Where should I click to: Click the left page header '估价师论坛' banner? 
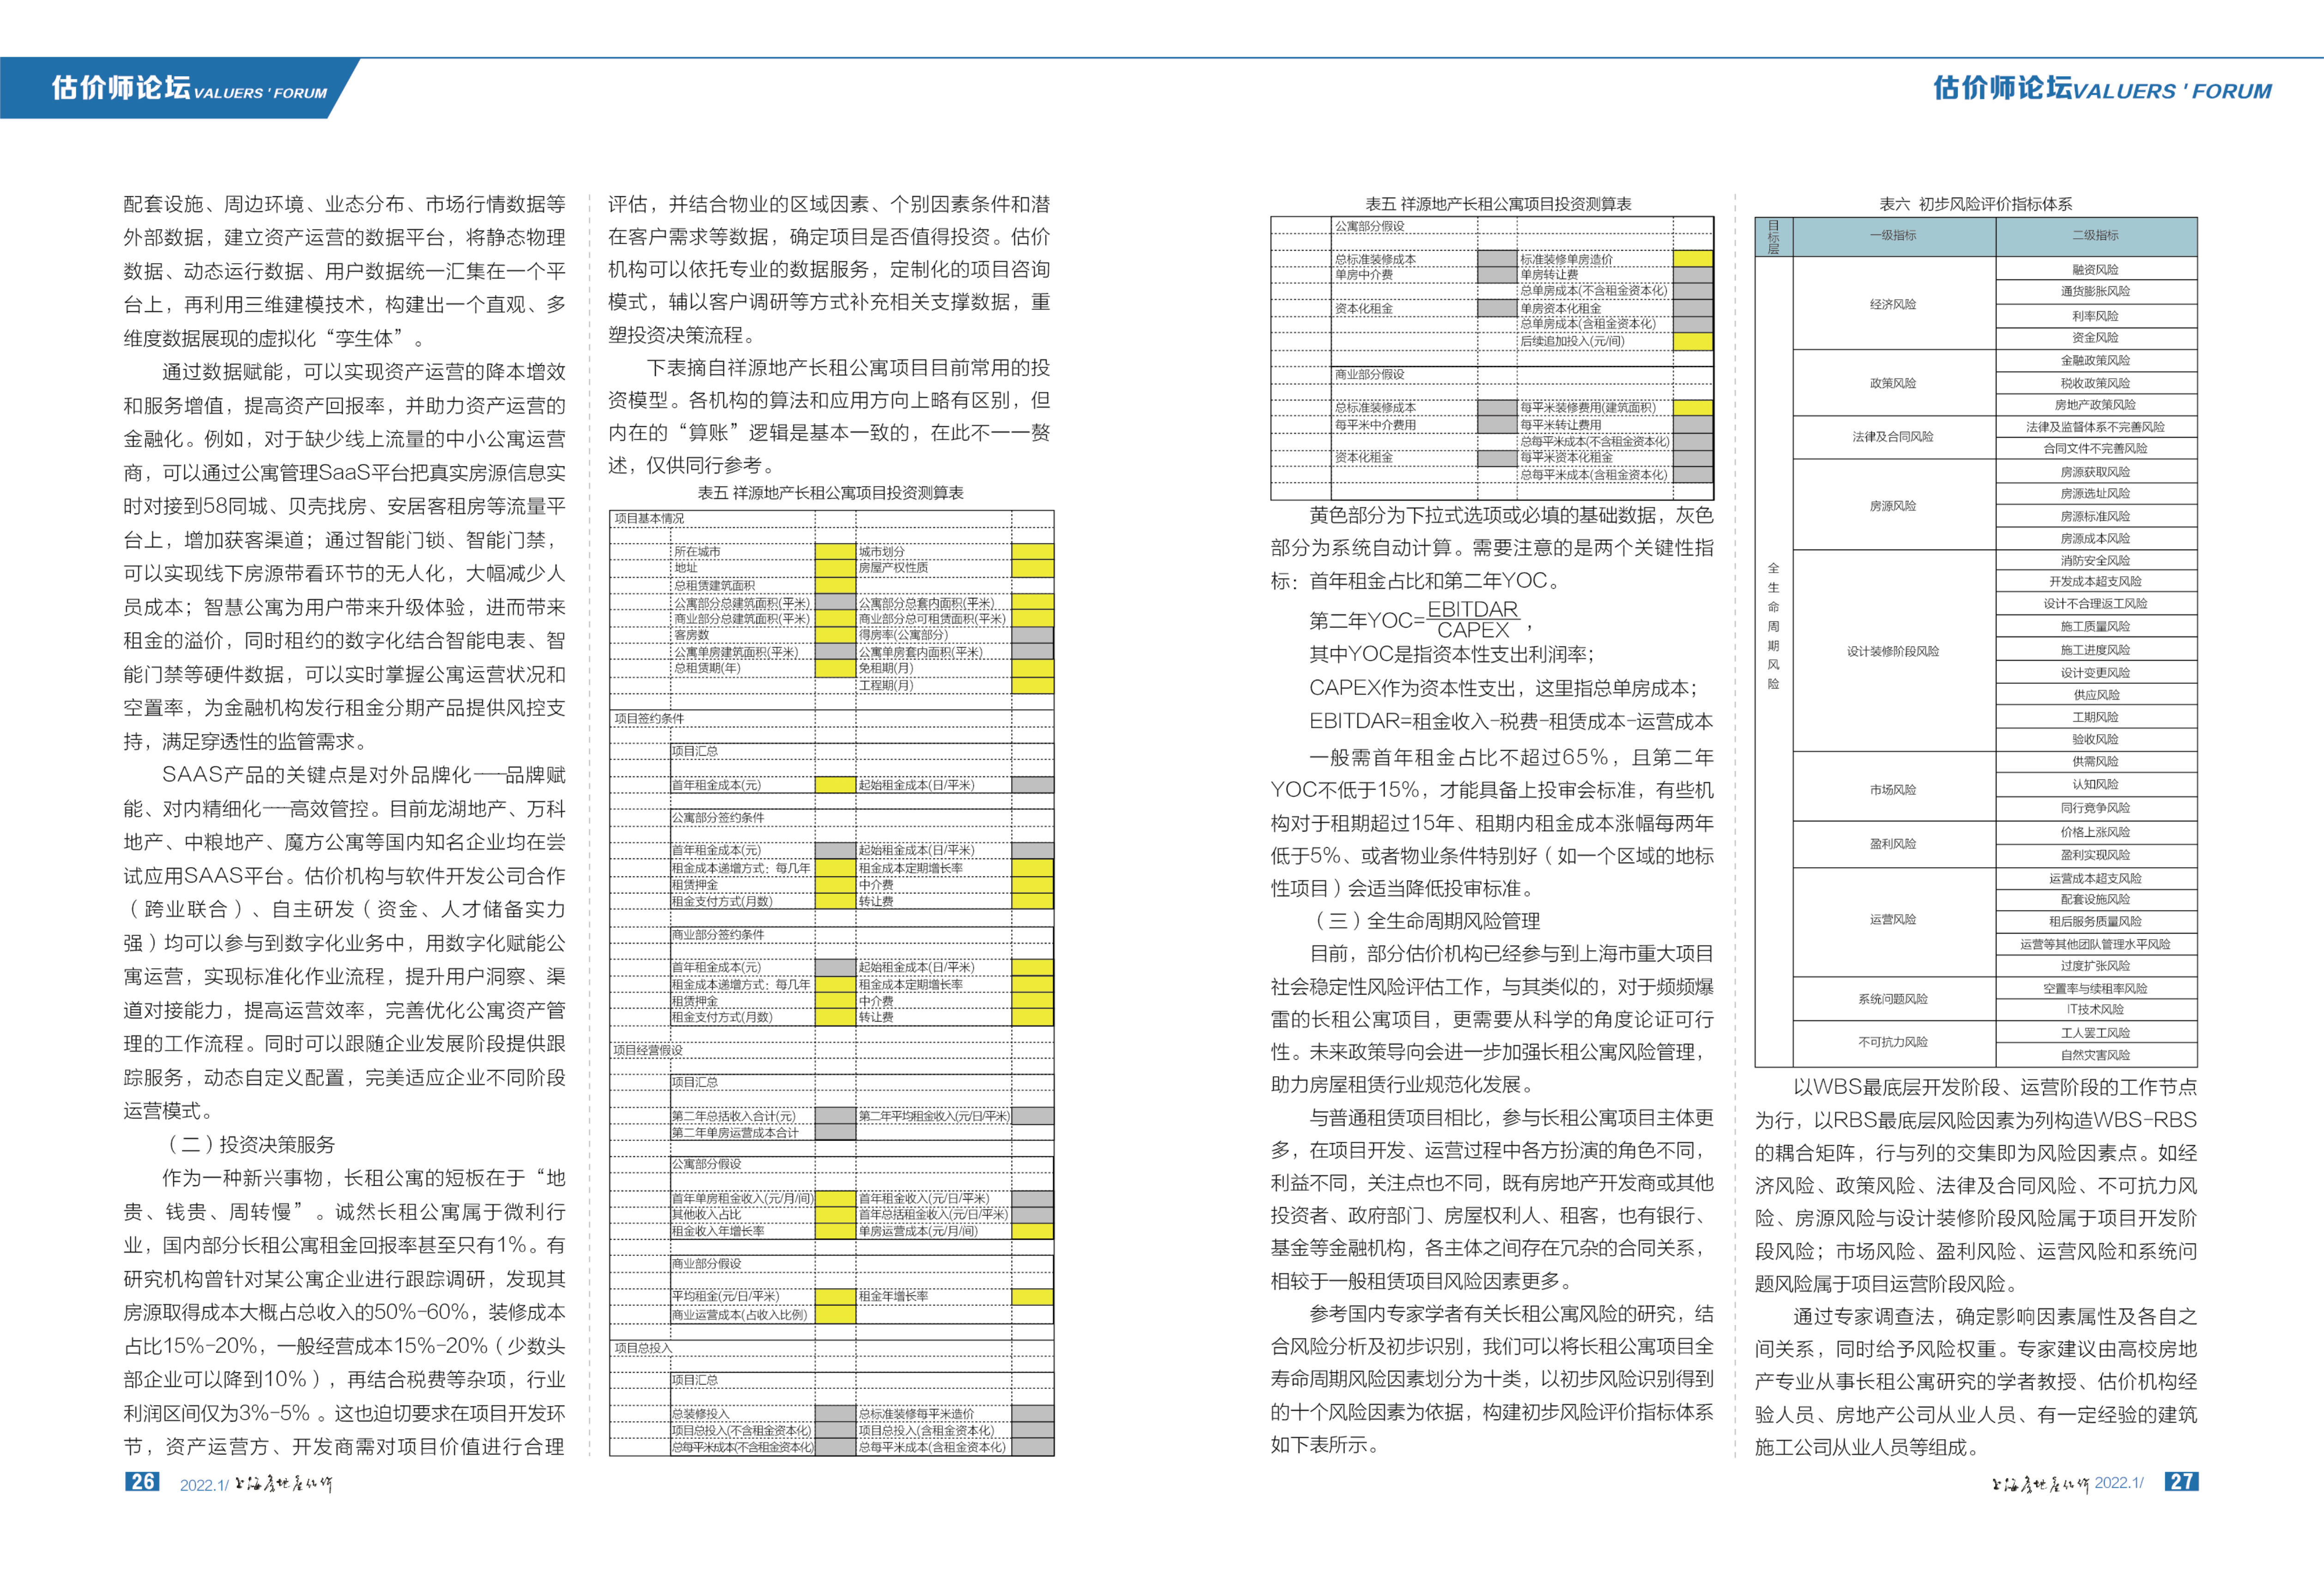(180, 88)
